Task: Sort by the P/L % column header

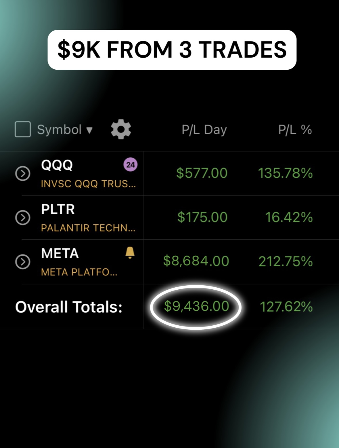Action: click(x=295, y=130)
